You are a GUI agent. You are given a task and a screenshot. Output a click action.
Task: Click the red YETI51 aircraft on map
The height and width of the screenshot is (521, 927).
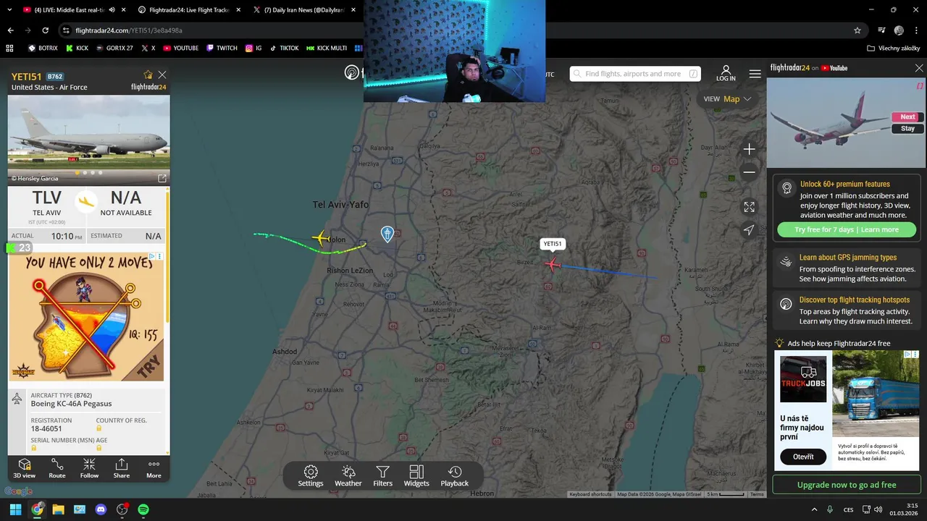[553, 264]
